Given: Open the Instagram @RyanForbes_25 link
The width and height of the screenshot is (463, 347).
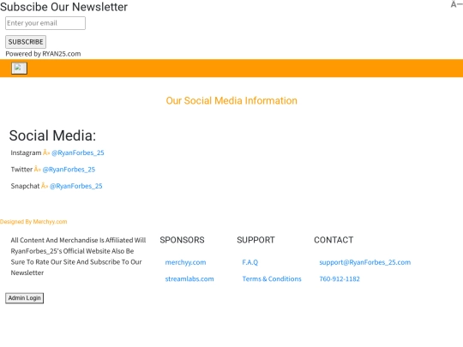Looking at the screenshot, I should pyautogui.click(x=78, y=153).
